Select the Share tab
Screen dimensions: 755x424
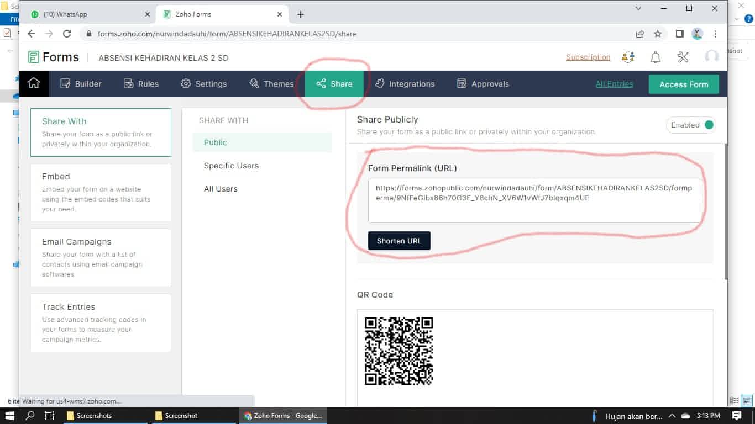[334, 84]
